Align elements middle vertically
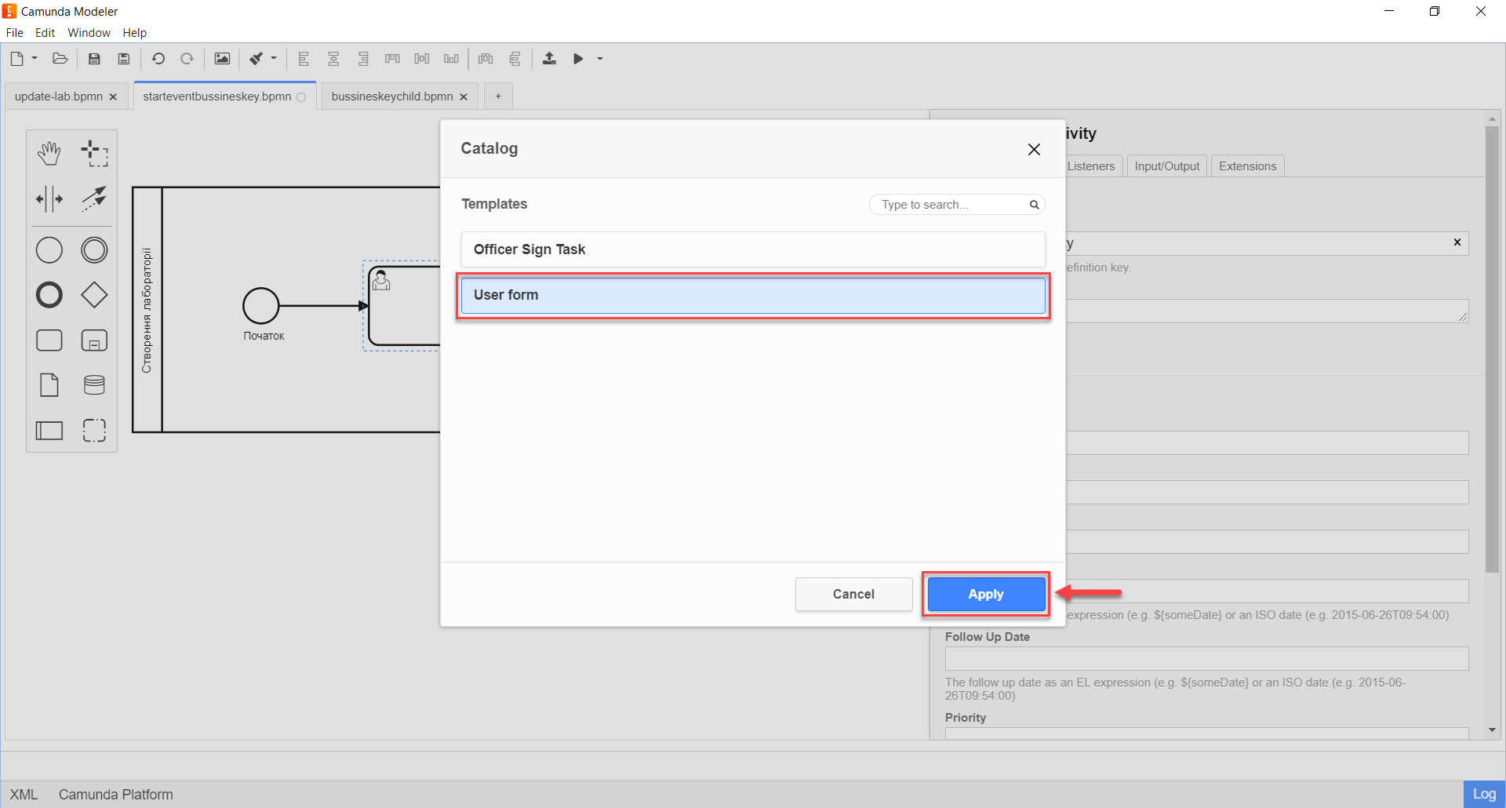1506x808 pixels. pos(422,59)
